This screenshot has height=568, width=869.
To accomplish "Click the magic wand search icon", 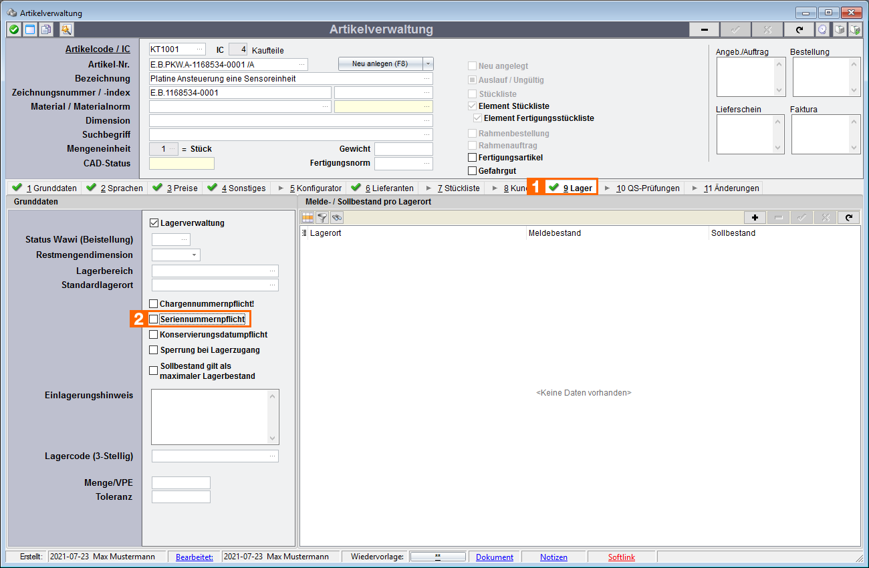I will (x=66, y=29).
